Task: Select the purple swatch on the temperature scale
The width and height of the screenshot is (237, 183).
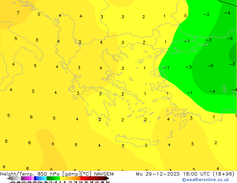Action: (x=24, y=179)
